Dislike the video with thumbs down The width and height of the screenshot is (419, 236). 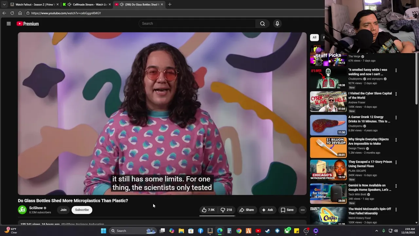[226, 210]
